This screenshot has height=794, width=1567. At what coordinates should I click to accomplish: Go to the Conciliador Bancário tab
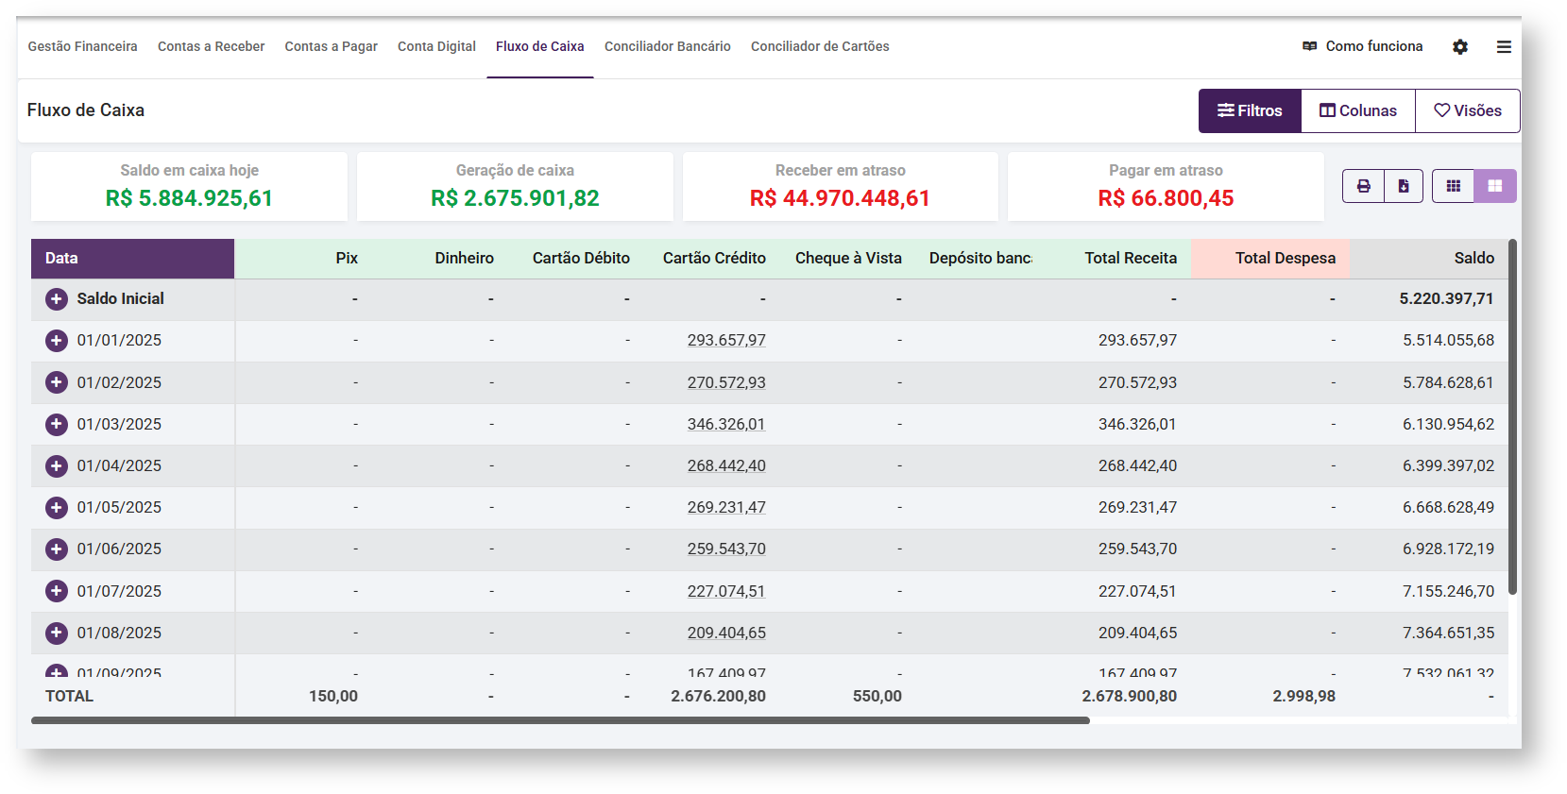coord(667,46)
